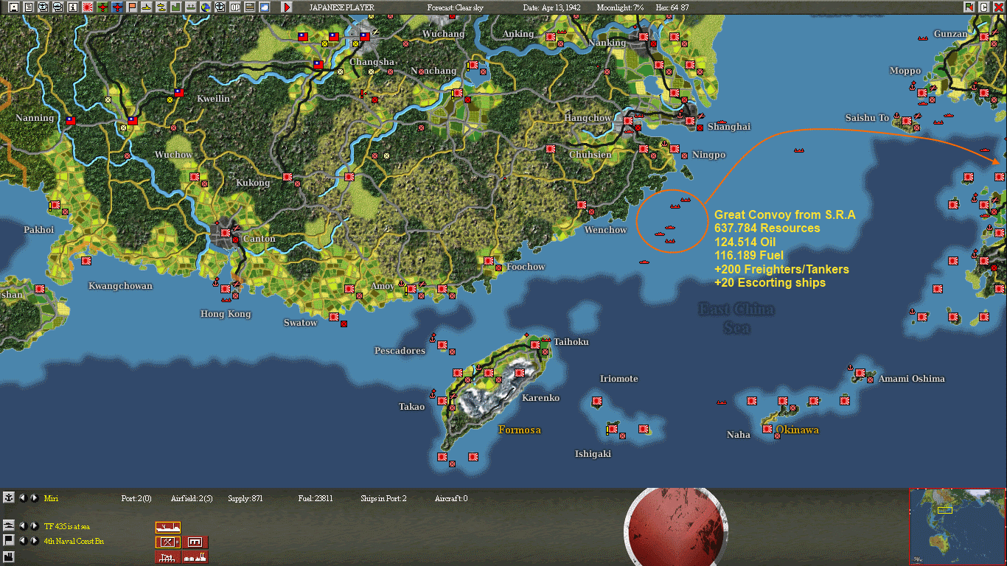The width and height of the screenshot is (1007, 566).
Task: Click the 'Date: Apr 13, 1942' text
Action: (x=552, y=7)
